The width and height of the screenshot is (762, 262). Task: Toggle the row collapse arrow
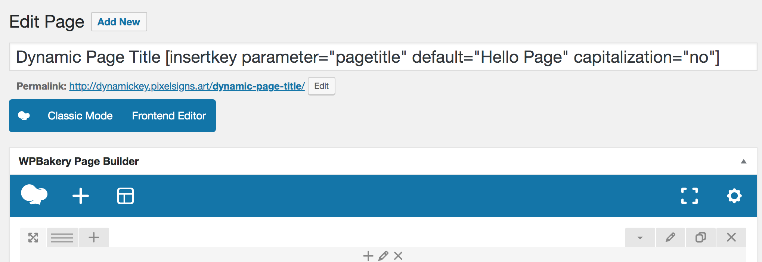click(640, 237)
